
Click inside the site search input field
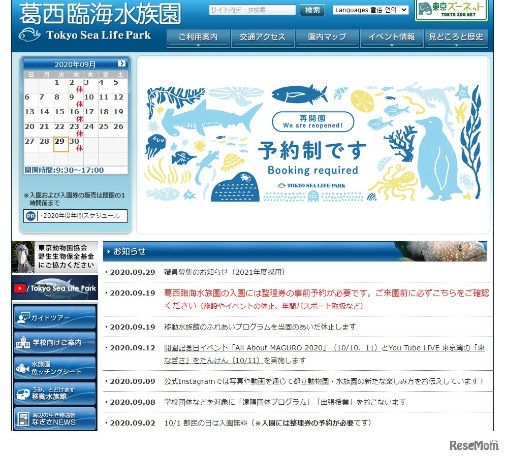click(252, 10)
